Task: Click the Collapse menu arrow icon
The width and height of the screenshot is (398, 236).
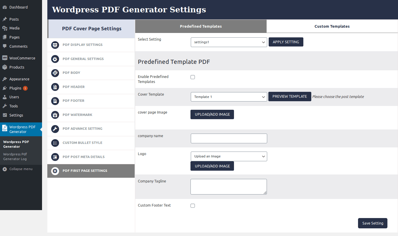Action: tap(5, 169)
